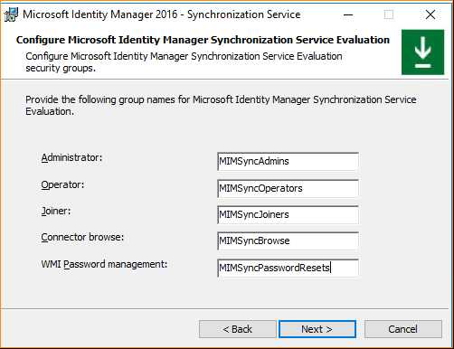454x349 pixels.
Task: Click the WMI Password management input field
Action: tap(288, 268)
